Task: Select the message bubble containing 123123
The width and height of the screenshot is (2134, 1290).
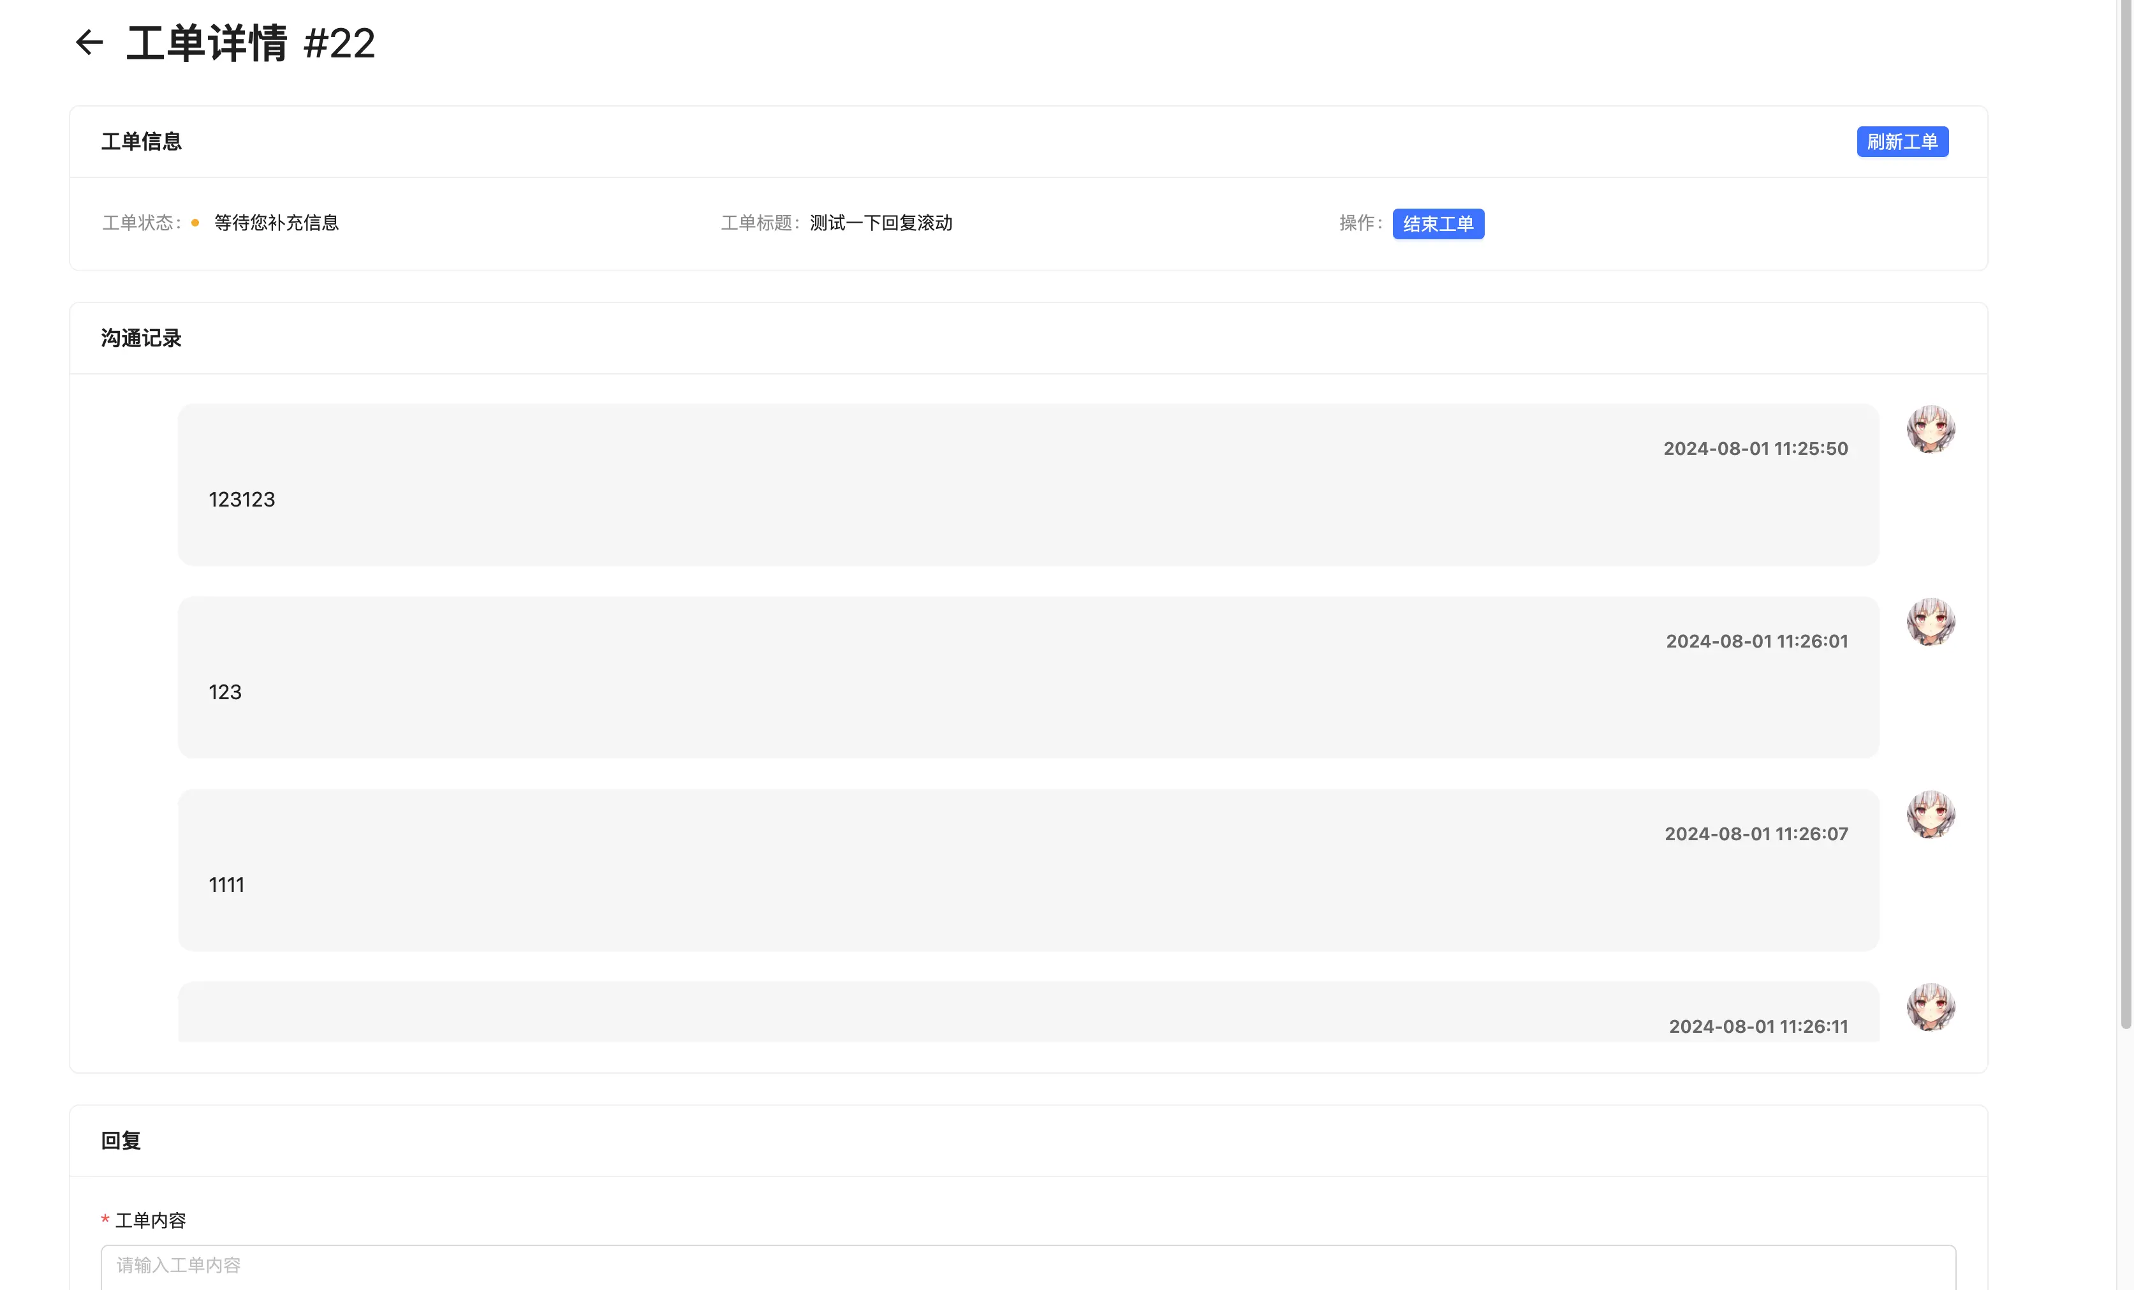Action: [x=1027, y=485]
